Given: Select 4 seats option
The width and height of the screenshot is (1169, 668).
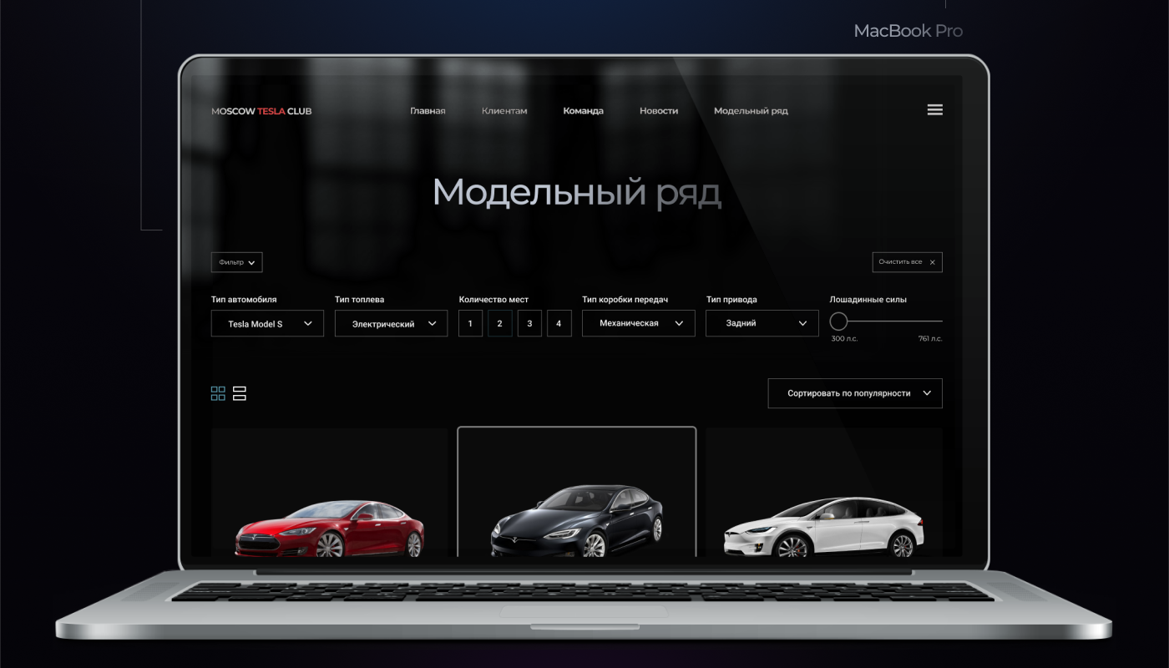Looking at the screenshot, I should [x=559, y=323].
